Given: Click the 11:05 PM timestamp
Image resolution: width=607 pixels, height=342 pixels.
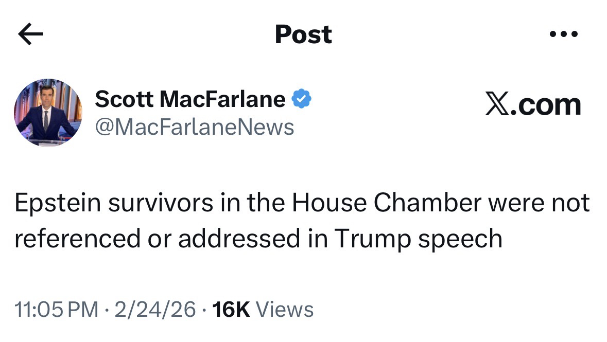Looking at the screenshot, I should click(56, 310).
